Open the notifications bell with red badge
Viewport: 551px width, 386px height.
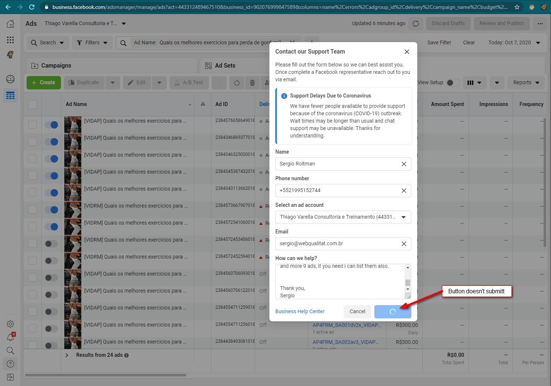click(10, 337)
